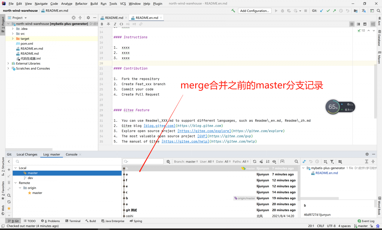Click UTF-8 encoding in the status bar
The height and width of the screenshot is (230, 382).
pyautogui.click(x=331, y=226)
